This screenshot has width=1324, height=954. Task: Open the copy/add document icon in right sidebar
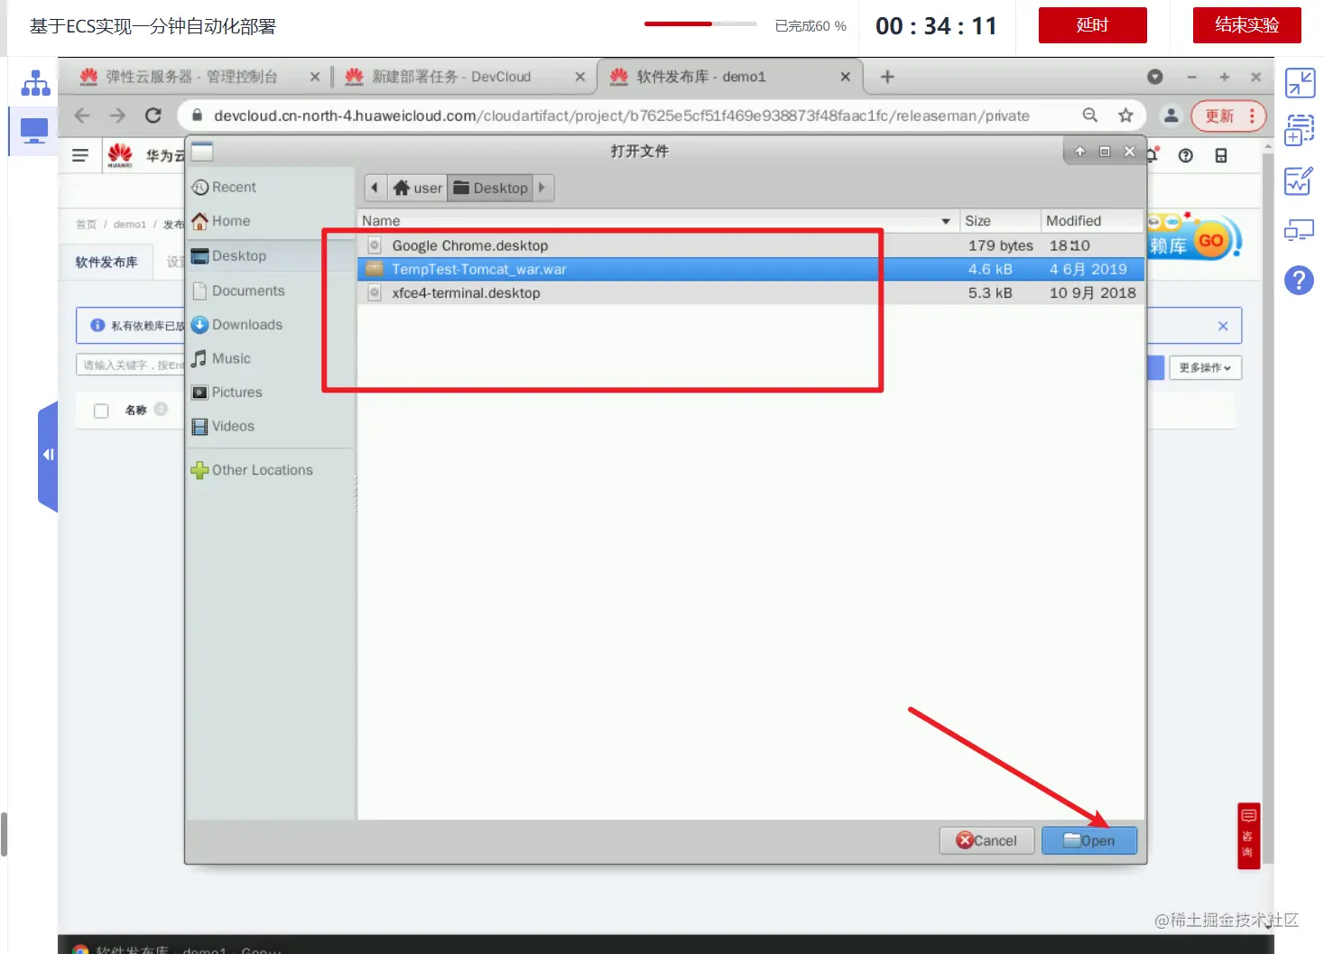pyautogui.click(x=1300, y=129)
